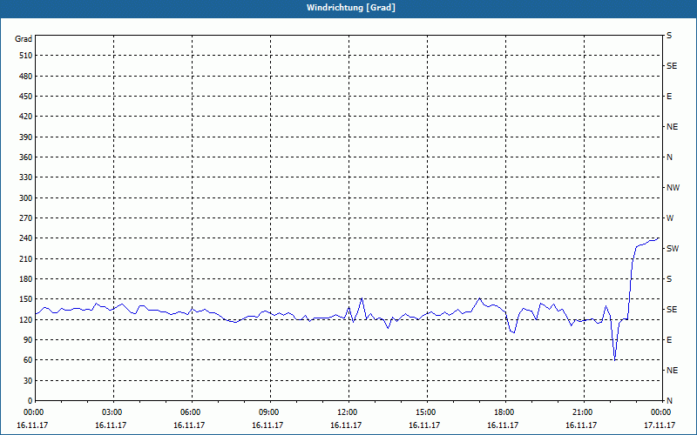Viewport: 697px width, 435px height.
Task: Click the blue line's end point at 240
Action: pyautogui.click(x=659, y=238)
